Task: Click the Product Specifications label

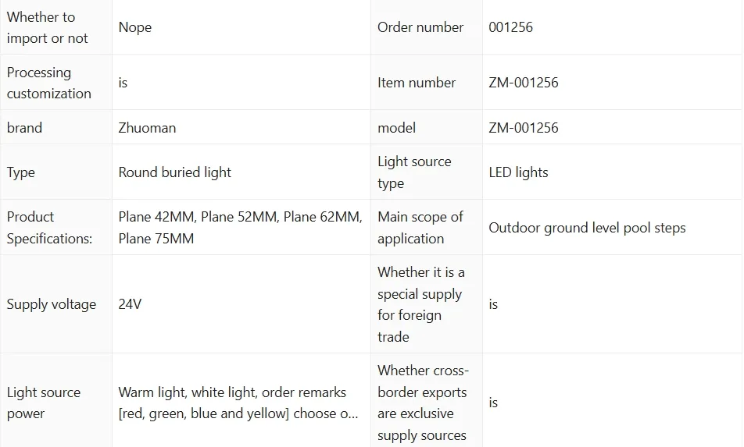Action: 49,228
